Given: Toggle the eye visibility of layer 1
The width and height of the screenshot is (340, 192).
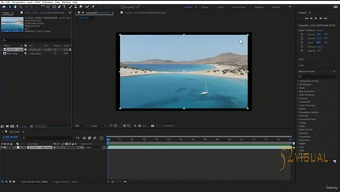Looking at the screenshot, I should click(2, 148).
